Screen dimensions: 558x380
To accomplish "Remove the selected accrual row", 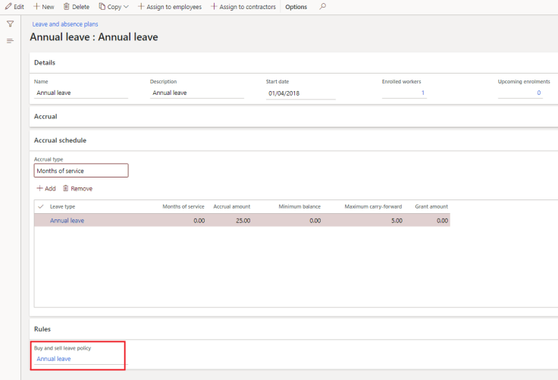I will click(77, 188).
